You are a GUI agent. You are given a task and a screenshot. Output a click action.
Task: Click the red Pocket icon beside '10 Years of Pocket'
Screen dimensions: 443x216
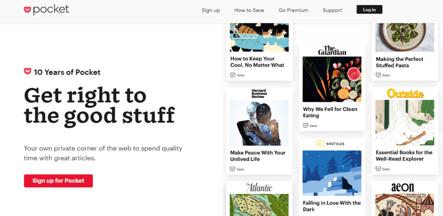(27, 71)
